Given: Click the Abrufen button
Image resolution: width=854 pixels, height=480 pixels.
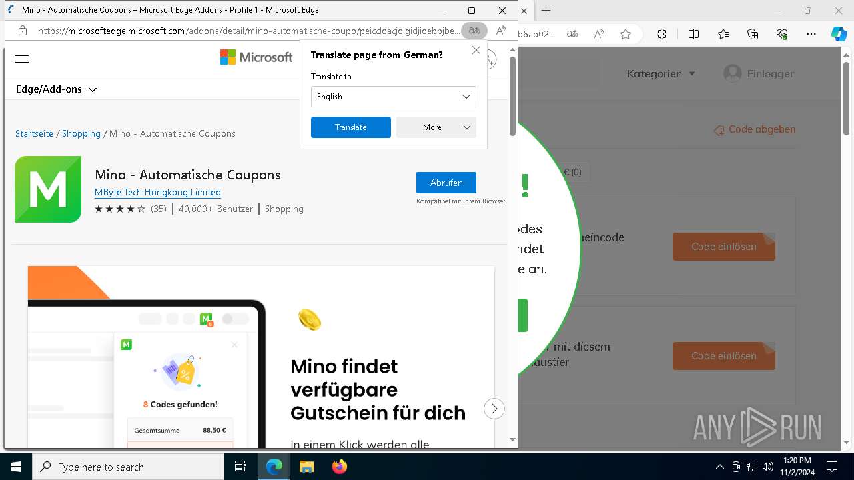Looking at the screenshot, I should (x=446, y=183).
